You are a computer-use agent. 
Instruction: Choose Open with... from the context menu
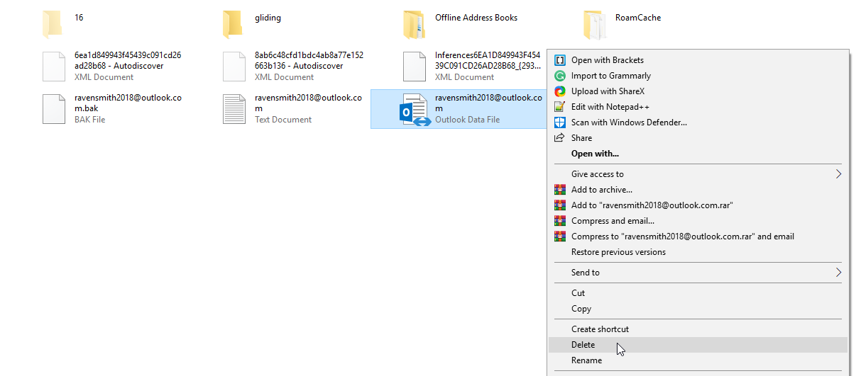[595, 154]
